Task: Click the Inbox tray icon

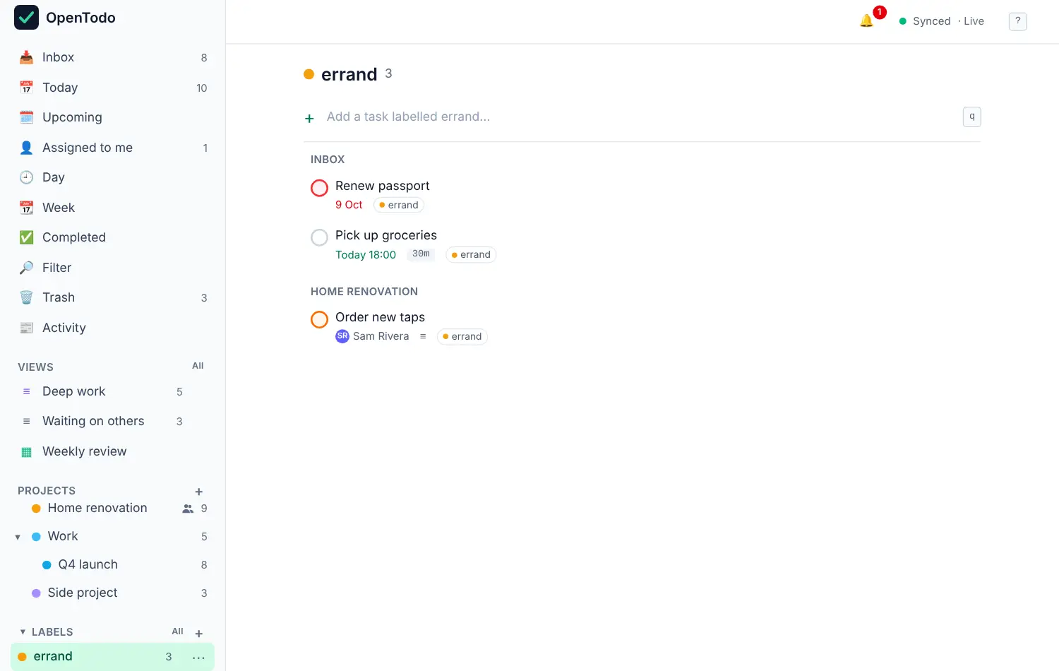Action: pos(26,57)
